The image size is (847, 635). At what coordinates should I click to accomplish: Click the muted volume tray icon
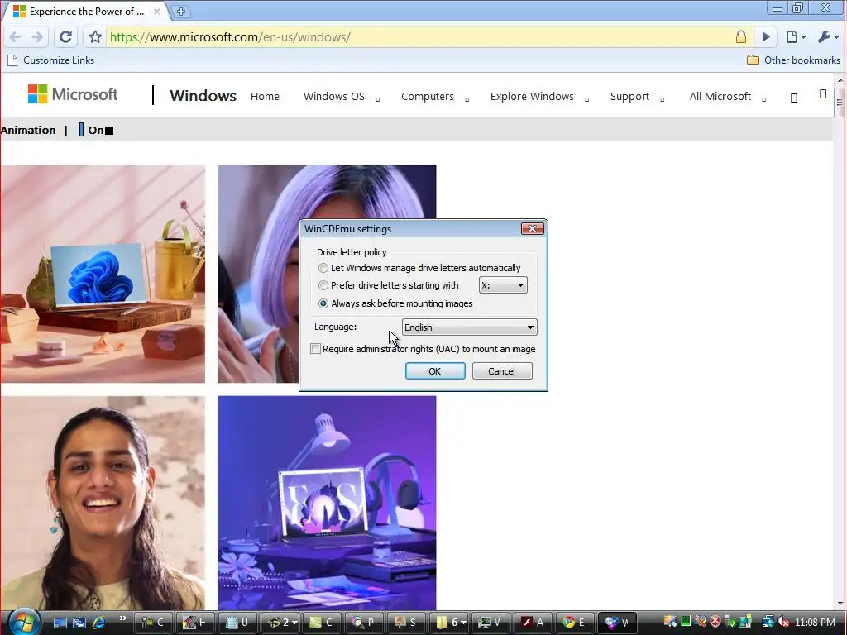pos(784,623)
